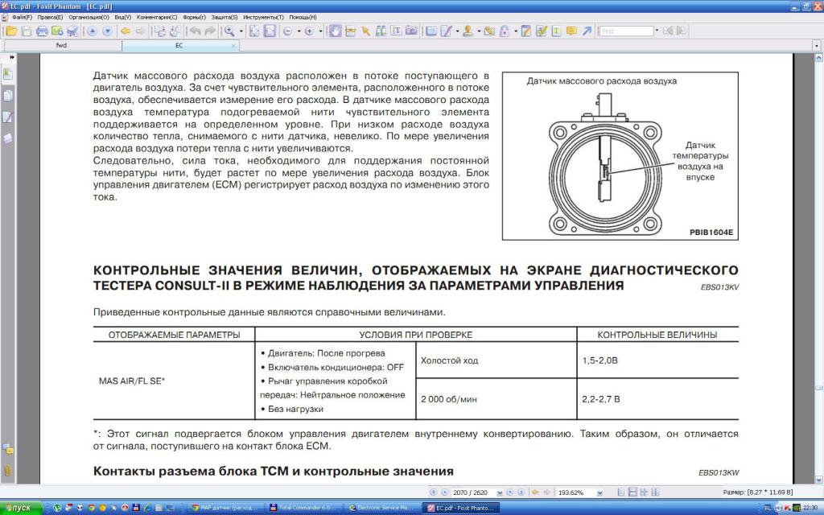Open the zoom percentage dropdown at 193.62%
Screen dimensions: 824x515
599,493
